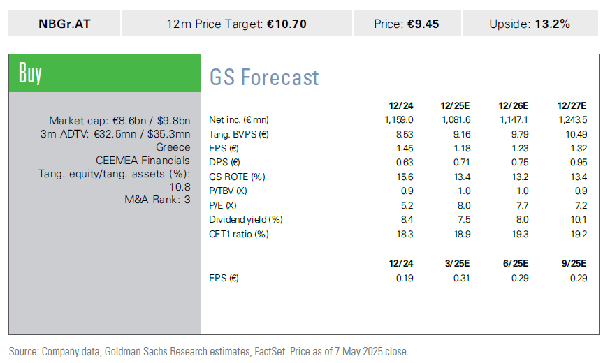610x363 pixels.
Task: Click the CET1 ratio (%) row label
Action: [238, 234]
